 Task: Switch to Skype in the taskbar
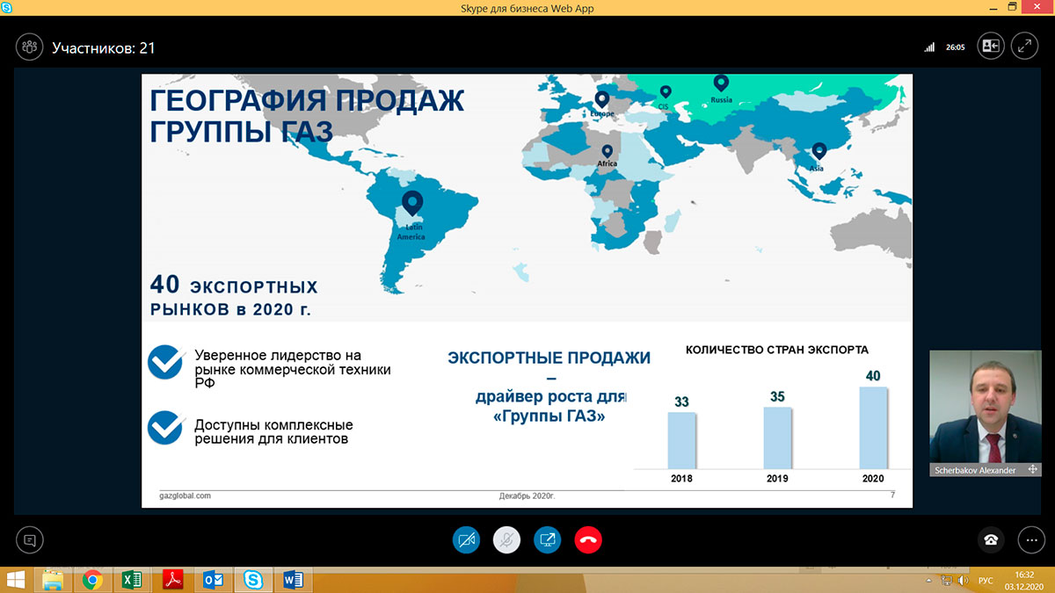tap(253, 580)
